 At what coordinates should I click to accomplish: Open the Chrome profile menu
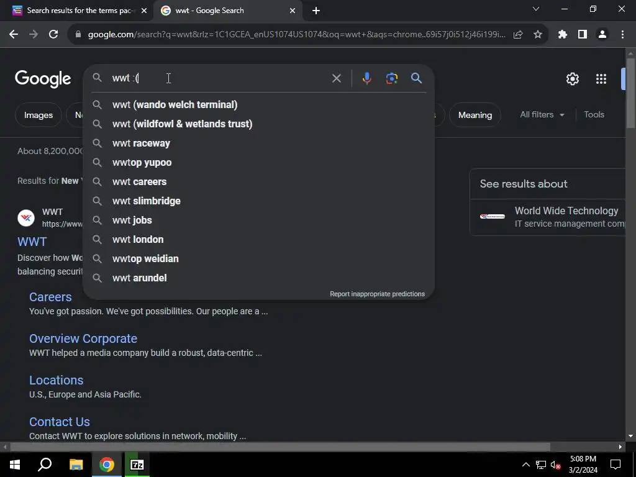click(x=602, y=35)
